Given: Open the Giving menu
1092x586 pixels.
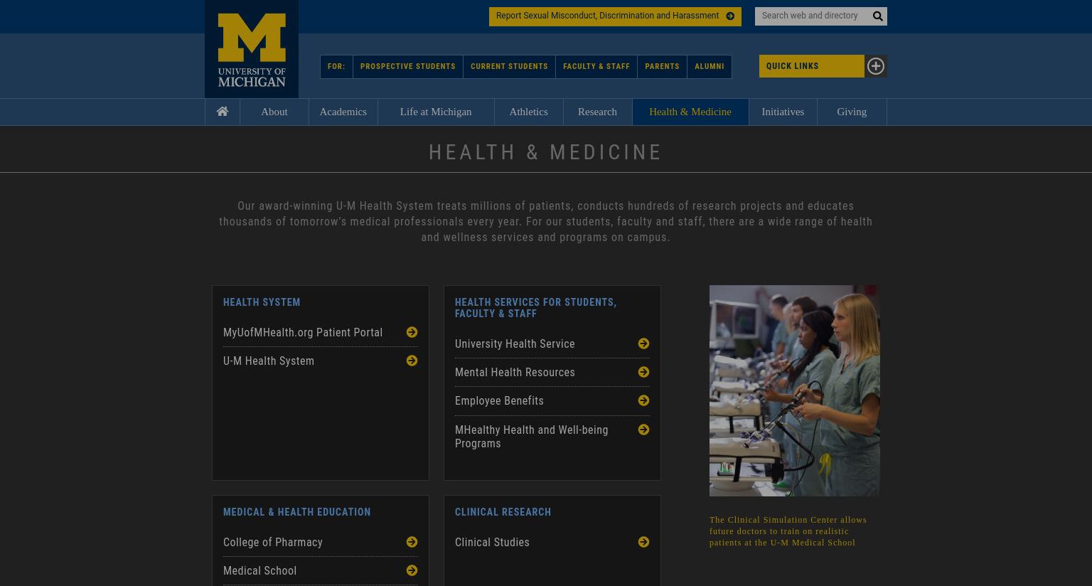Looking at the screenshot, I should pyautogui.click(x=852, y=112).
